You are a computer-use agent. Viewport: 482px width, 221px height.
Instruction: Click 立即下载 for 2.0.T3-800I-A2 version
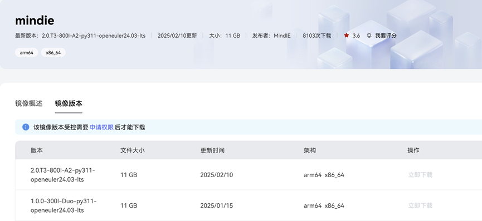(x=420, y=175)
